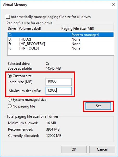This screenshot has width=118, height=157.
Task: Close the Virtual Memory dialog
Action: pos(113,4)
